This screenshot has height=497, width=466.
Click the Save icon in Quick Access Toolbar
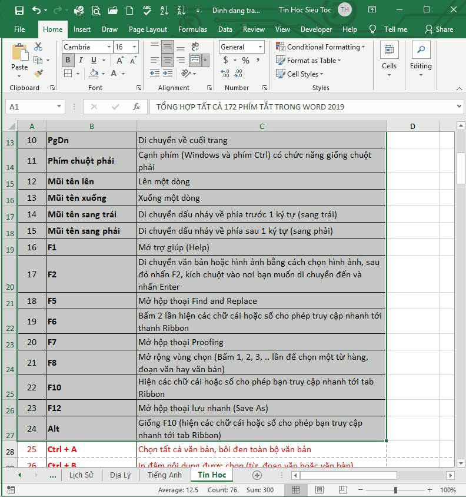click(x=19, y=11)
